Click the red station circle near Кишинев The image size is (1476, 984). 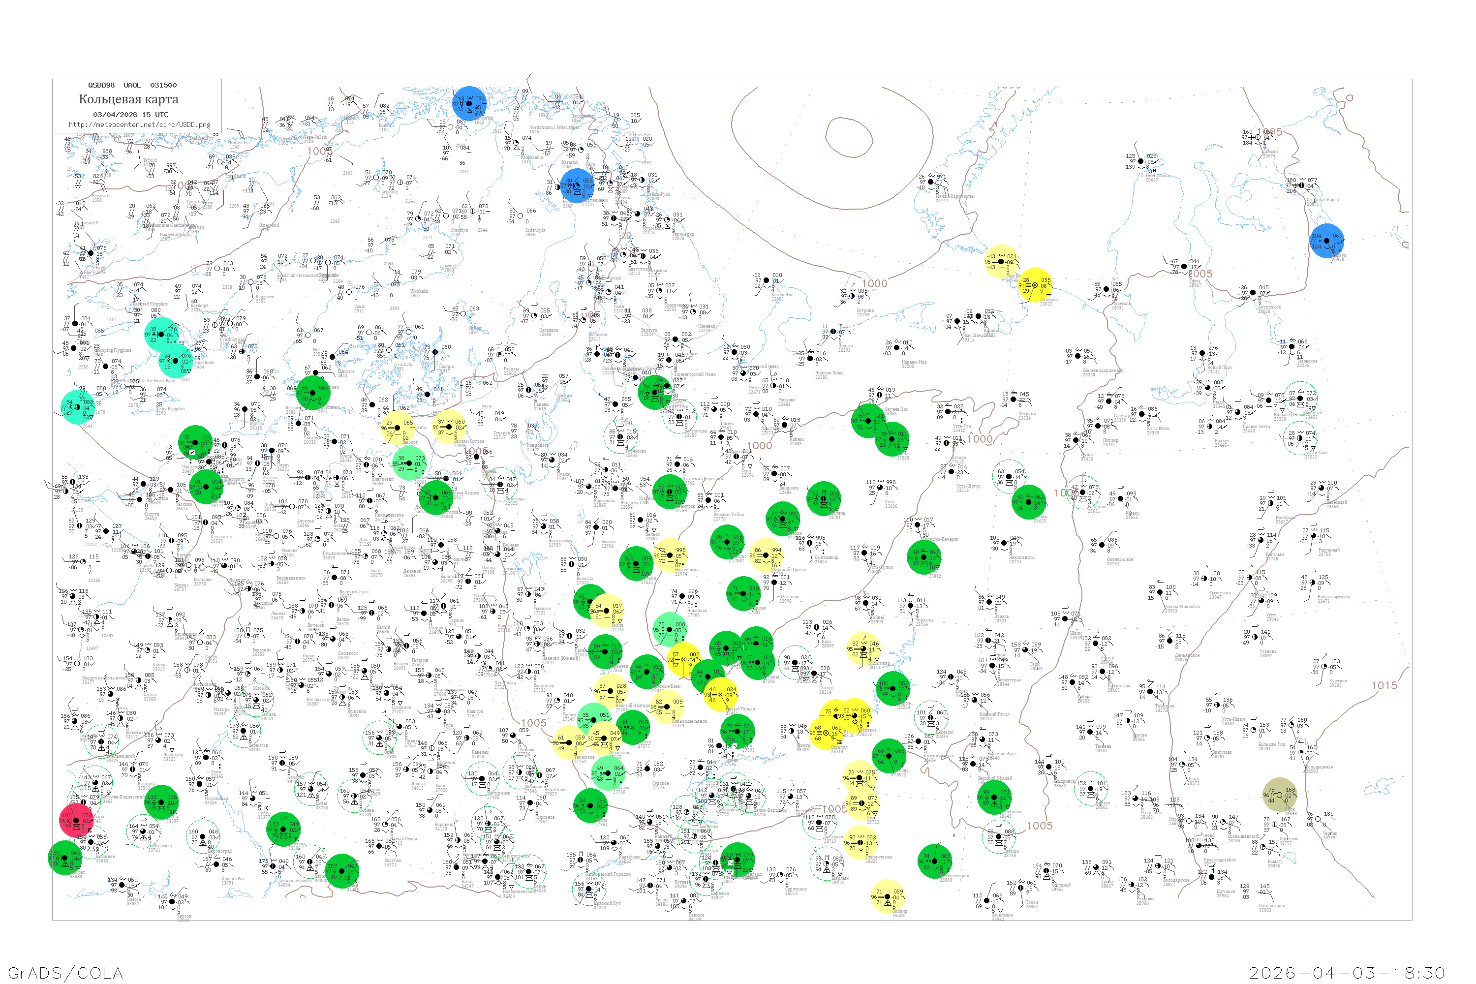pos(76,820)
